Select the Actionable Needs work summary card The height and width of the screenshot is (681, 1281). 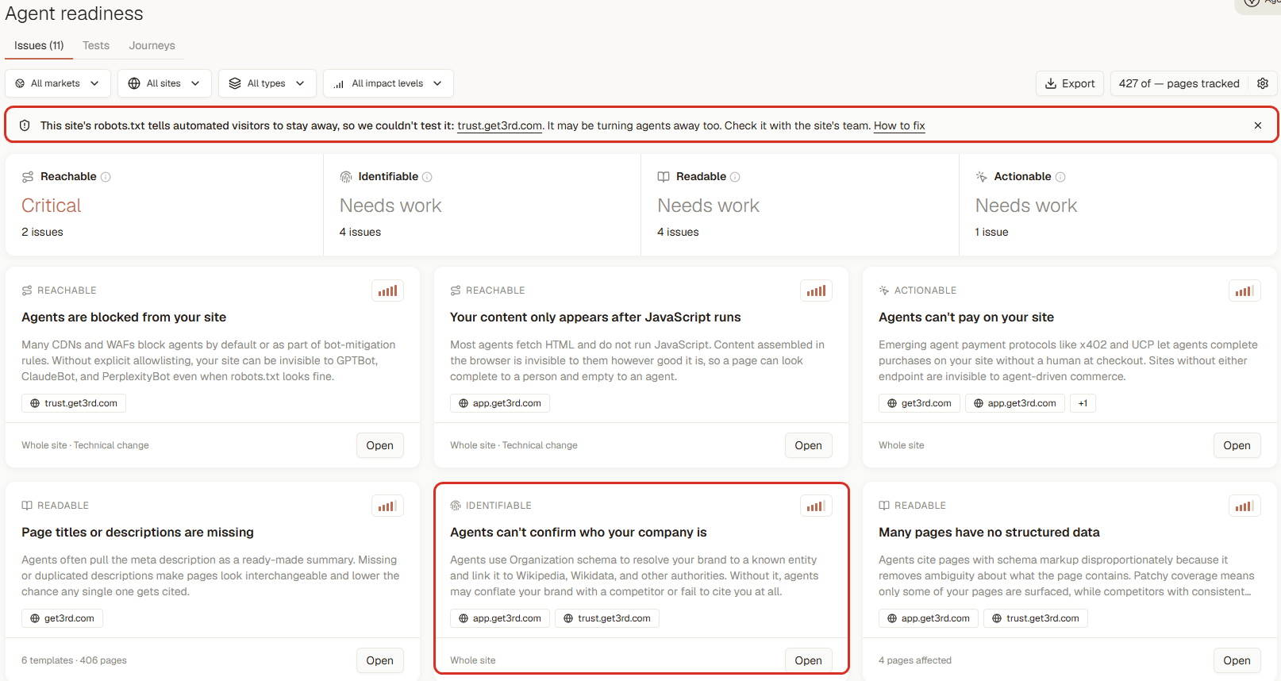(1118, 205)
